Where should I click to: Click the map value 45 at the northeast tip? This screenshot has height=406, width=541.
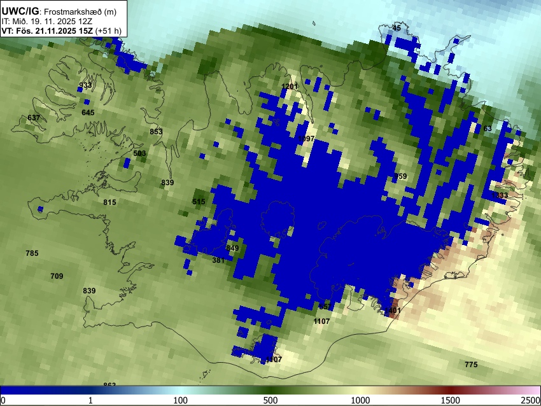point(397,28)
